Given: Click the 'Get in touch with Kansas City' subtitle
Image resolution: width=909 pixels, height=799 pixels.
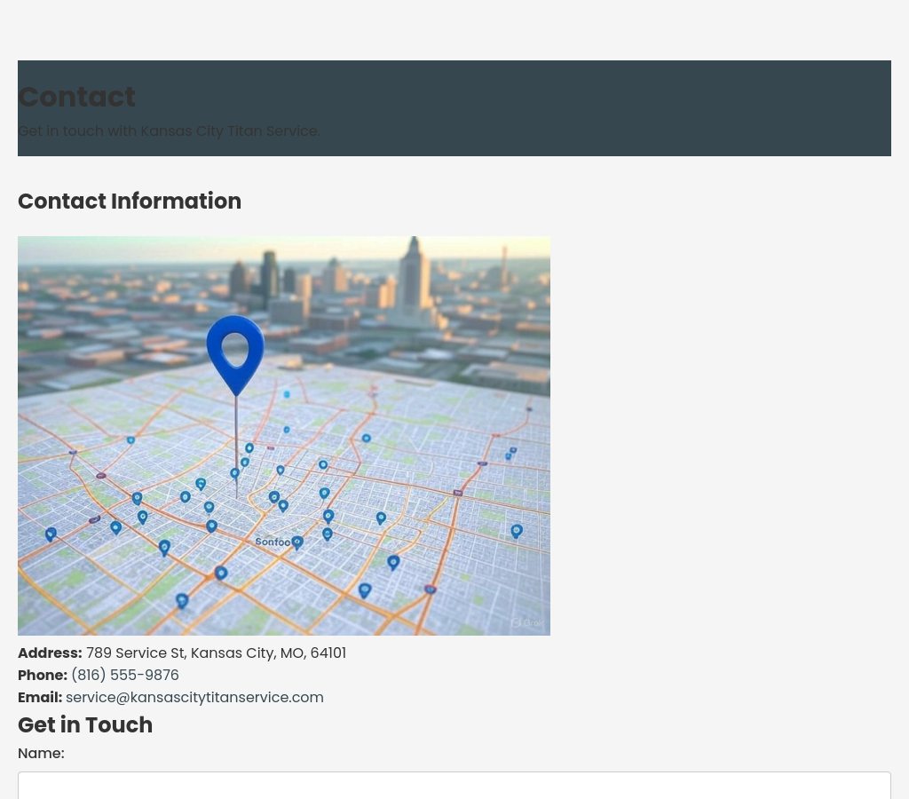Looking at the screenshot, I should pos(169,131).
